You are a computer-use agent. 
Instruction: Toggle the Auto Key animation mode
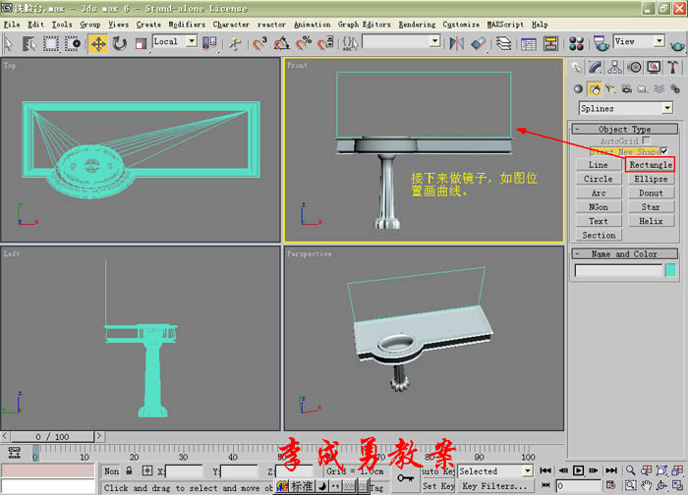coord(438,470)
